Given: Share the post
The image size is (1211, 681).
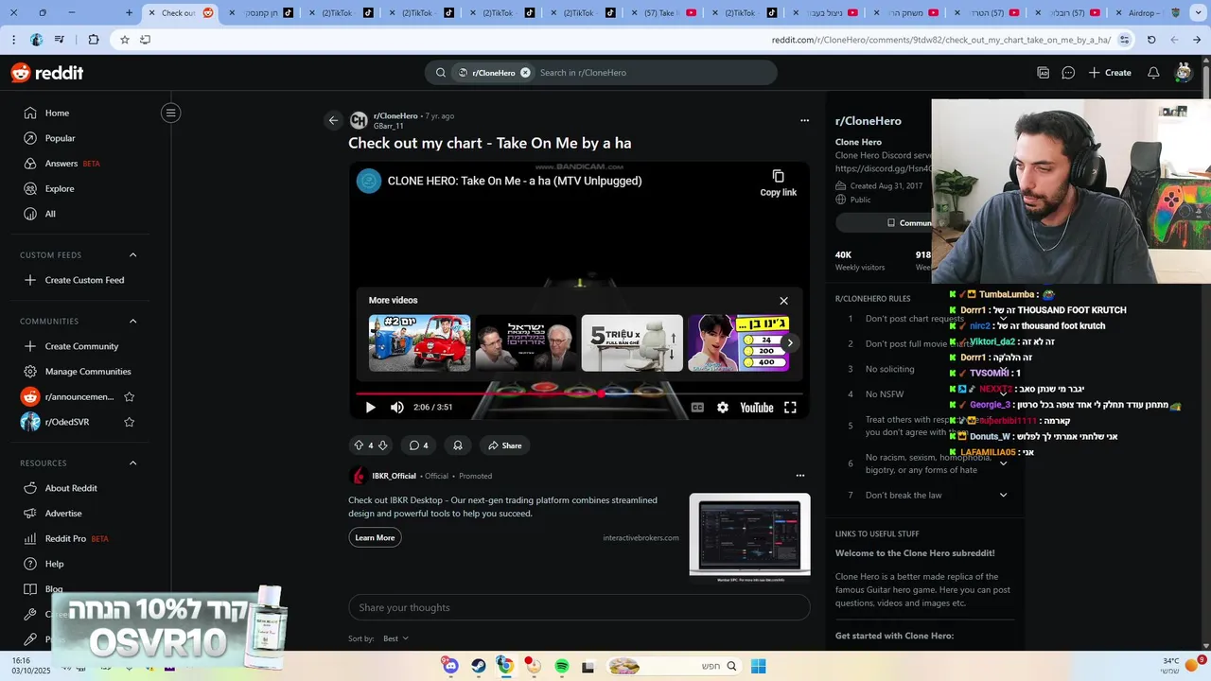Looking at the screenshot, I should pos(504,445).
